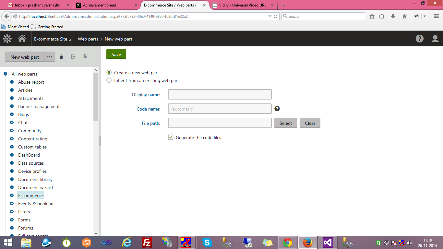This screenshot has height=249, width=443.
Task: Select Document library in the tree
Action: click(35, 179)
